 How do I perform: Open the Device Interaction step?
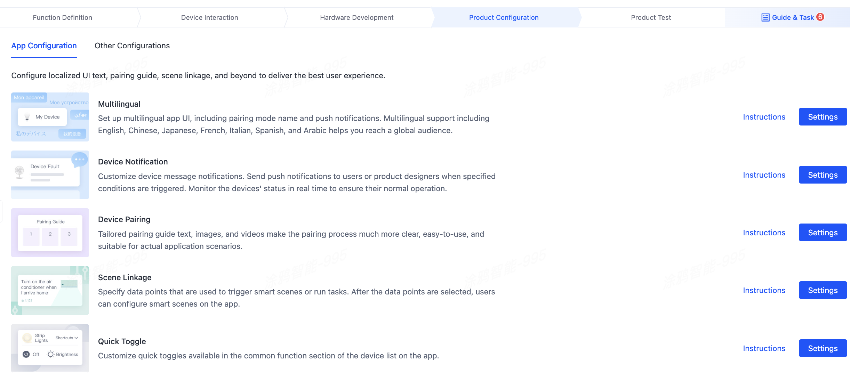pos(209,17)
